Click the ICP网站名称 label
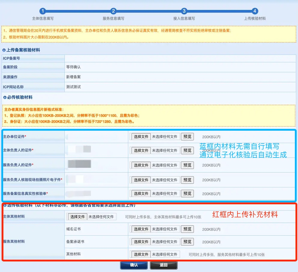 coord(13,87)
